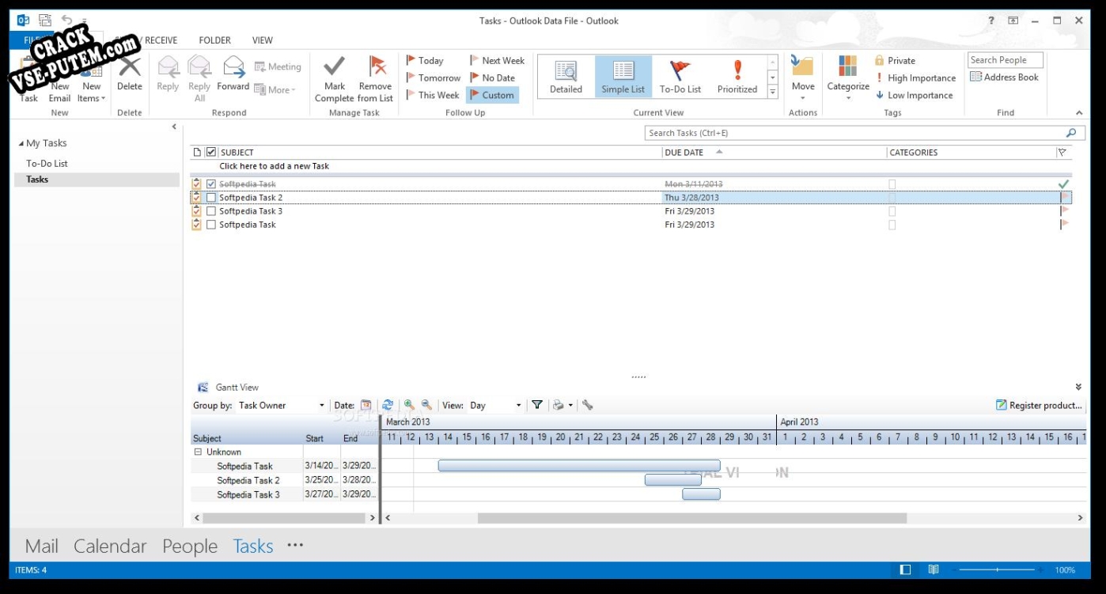Set Low Importance tag

[x=914, y=95]
